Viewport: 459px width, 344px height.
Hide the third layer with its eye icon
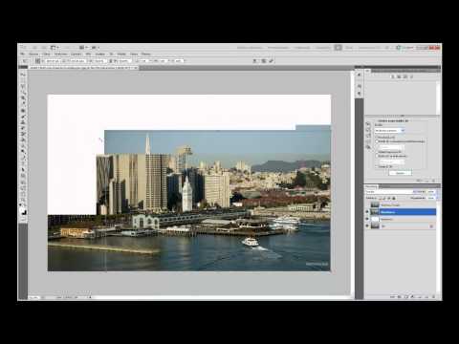367,219
